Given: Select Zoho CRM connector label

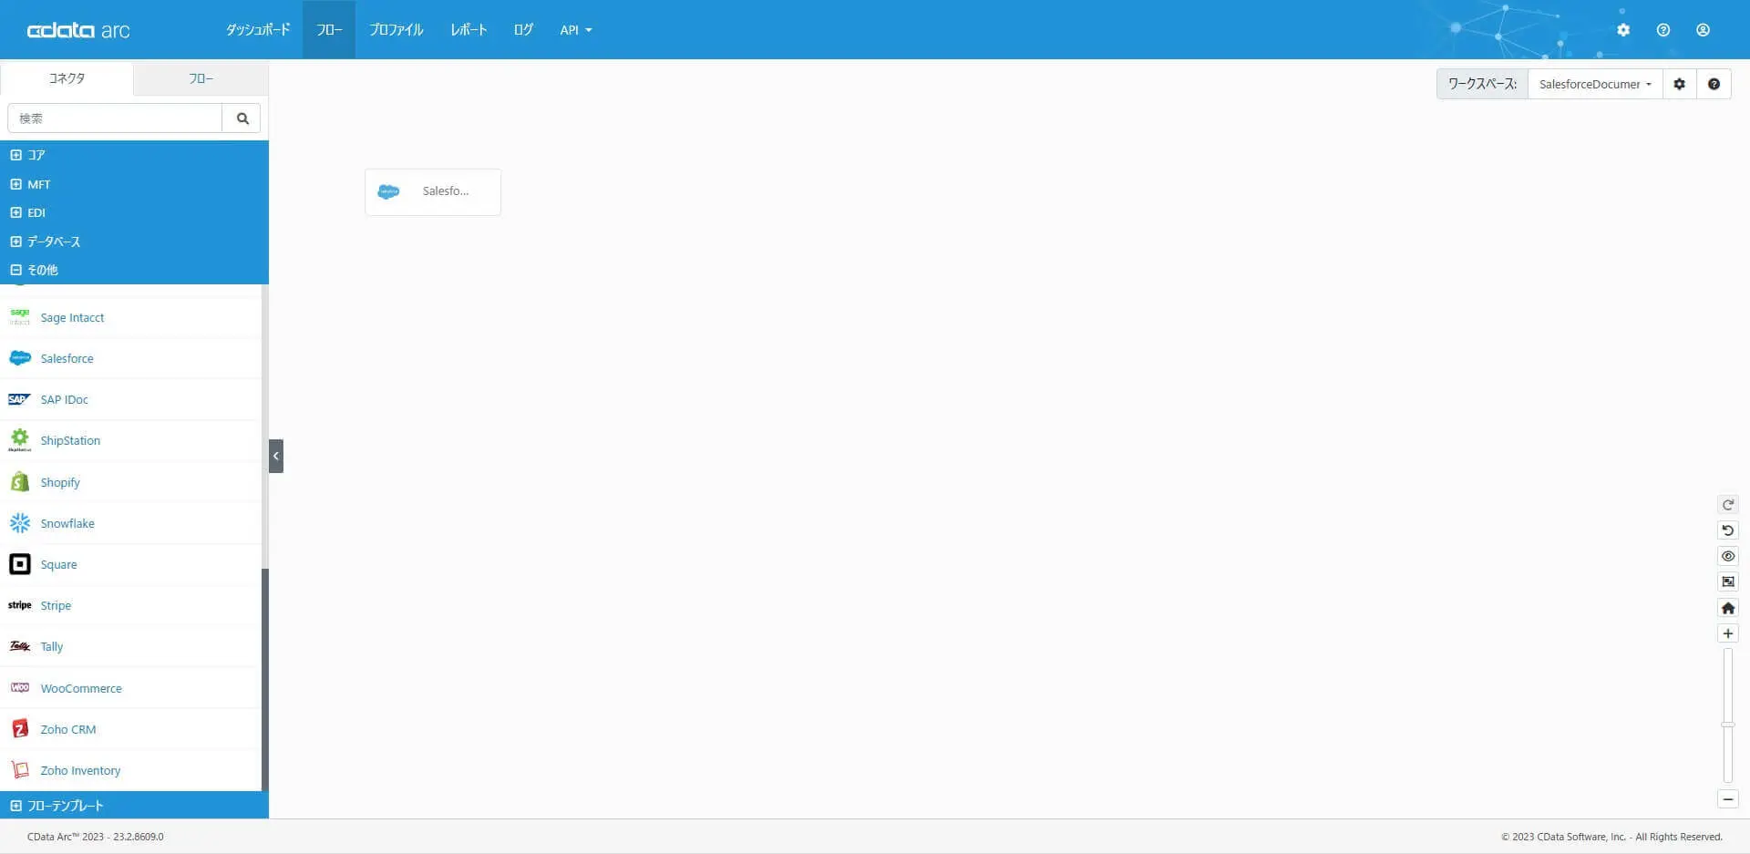Looking at the screenshot, I should [x=68, y=729].
